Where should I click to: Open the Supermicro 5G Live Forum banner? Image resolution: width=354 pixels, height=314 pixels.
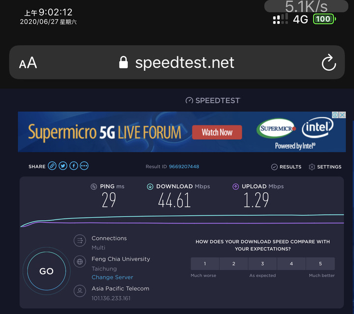pyautogui.click(x=182, y=132)
